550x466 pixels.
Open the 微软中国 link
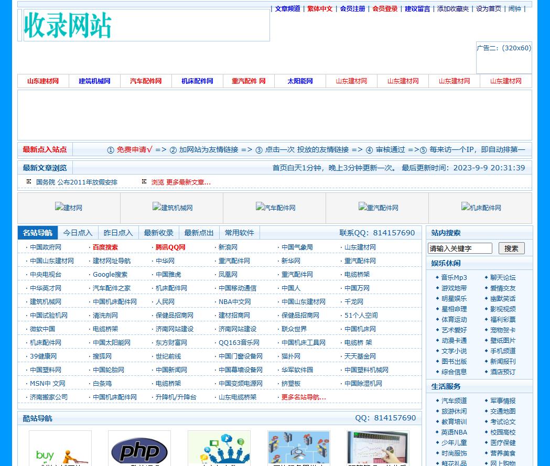(42, 329)
